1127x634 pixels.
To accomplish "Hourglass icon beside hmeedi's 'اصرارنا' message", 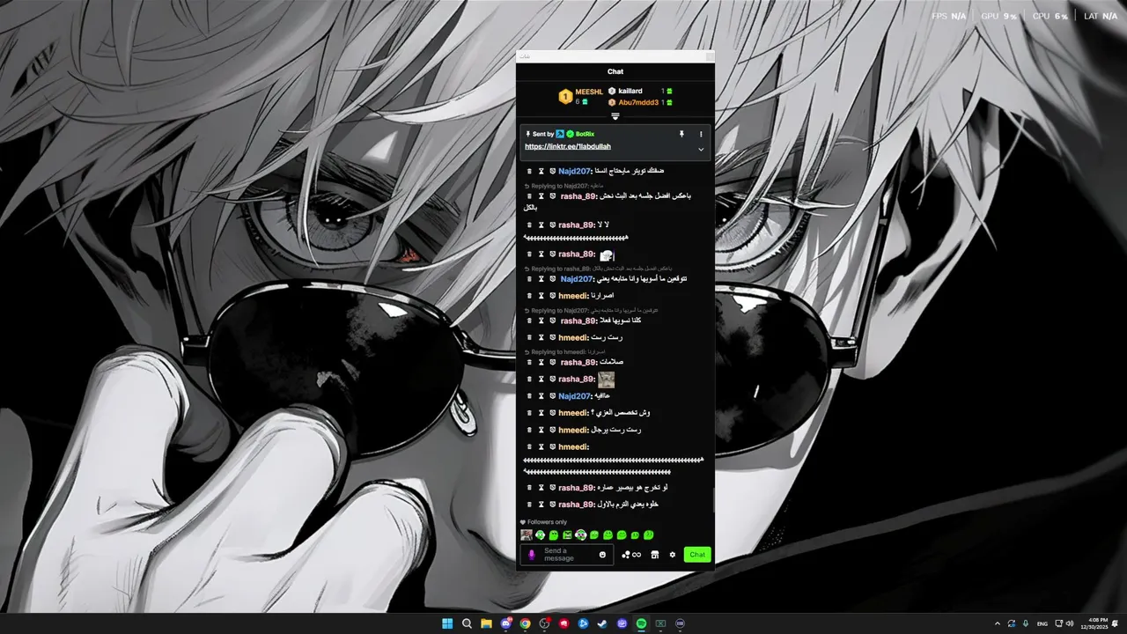I will pos(541,296).
